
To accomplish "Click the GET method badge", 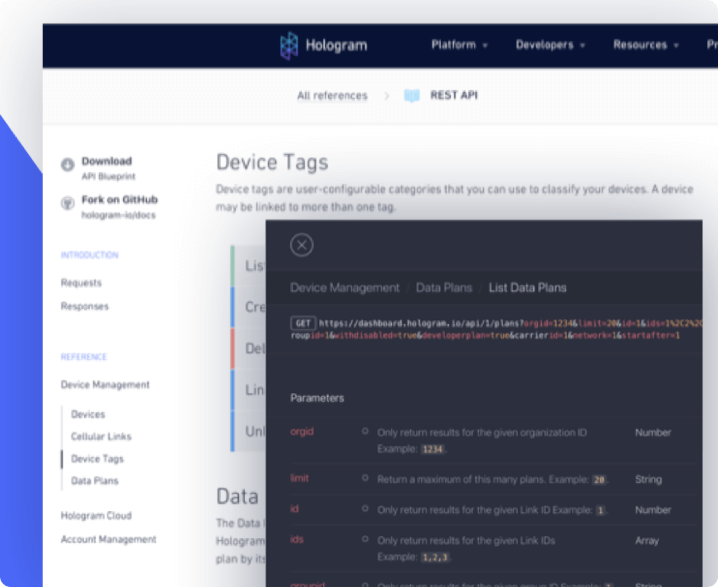I will [303, 324].
